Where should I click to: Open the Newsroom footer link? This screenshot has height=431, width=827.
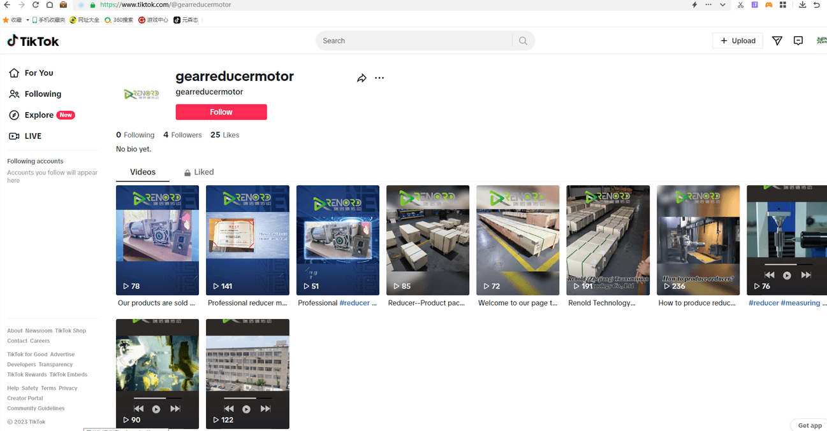tap(39, 331)
